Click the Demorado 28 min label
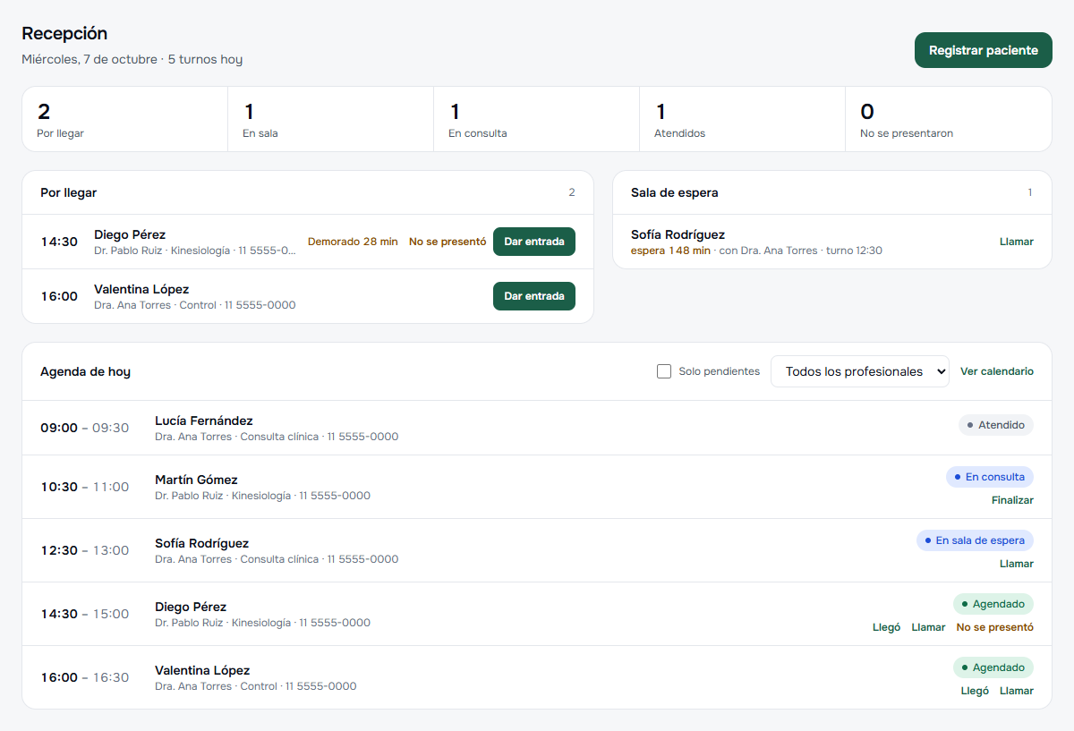 pyautogui.click(x=353, y=242)
